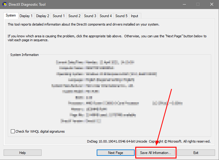Image resolution: width=219 pixels, height=160 pixels.
Task: Click Save All Information button
Action: click(x=155, y=153)
